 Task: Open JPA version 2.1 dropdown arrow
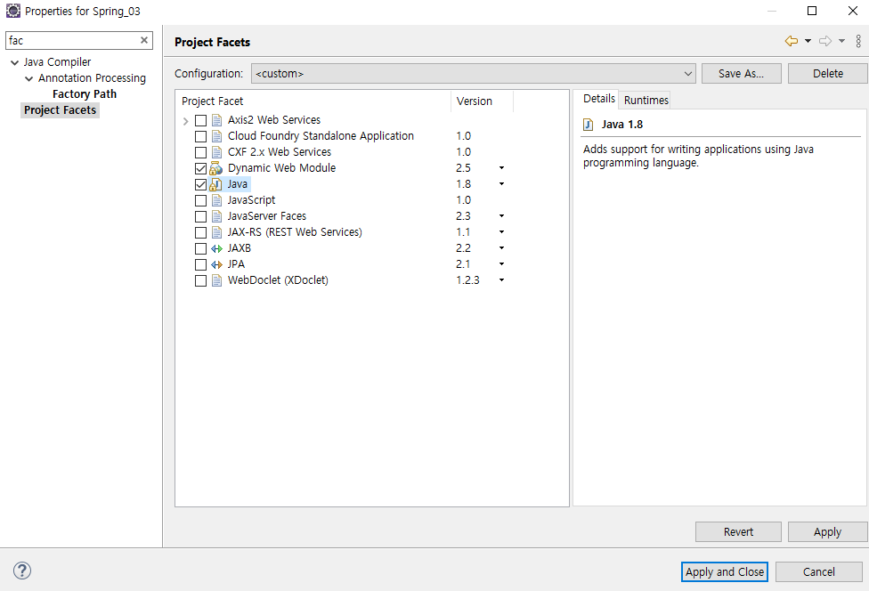point(501,264)
